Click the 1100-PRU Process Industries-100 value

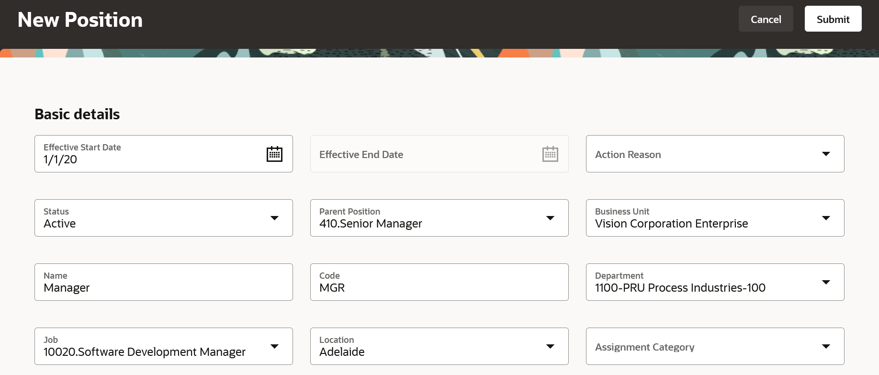point(680,288)
